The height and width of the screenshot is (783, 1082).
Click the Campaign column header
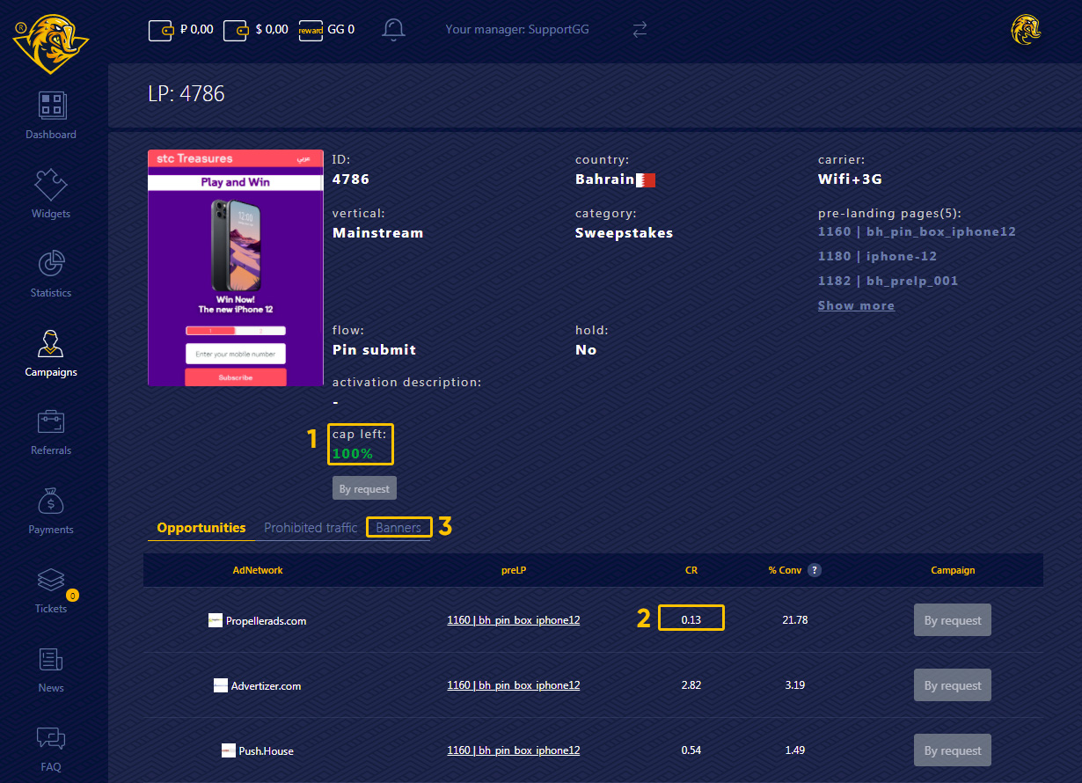[x=953, y=570]
